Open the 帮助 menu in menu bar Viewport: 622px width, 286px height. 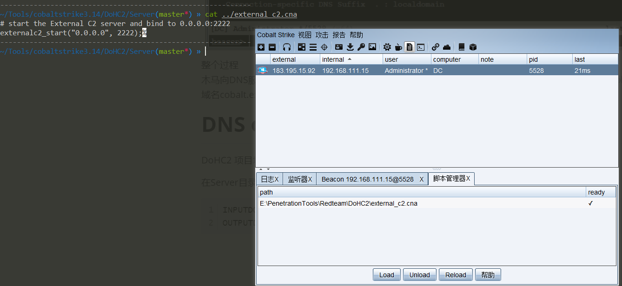[356, 35]
